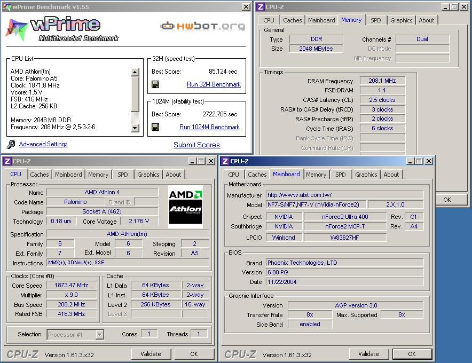Click the Winbond LPCIO field

pos(284,238)
